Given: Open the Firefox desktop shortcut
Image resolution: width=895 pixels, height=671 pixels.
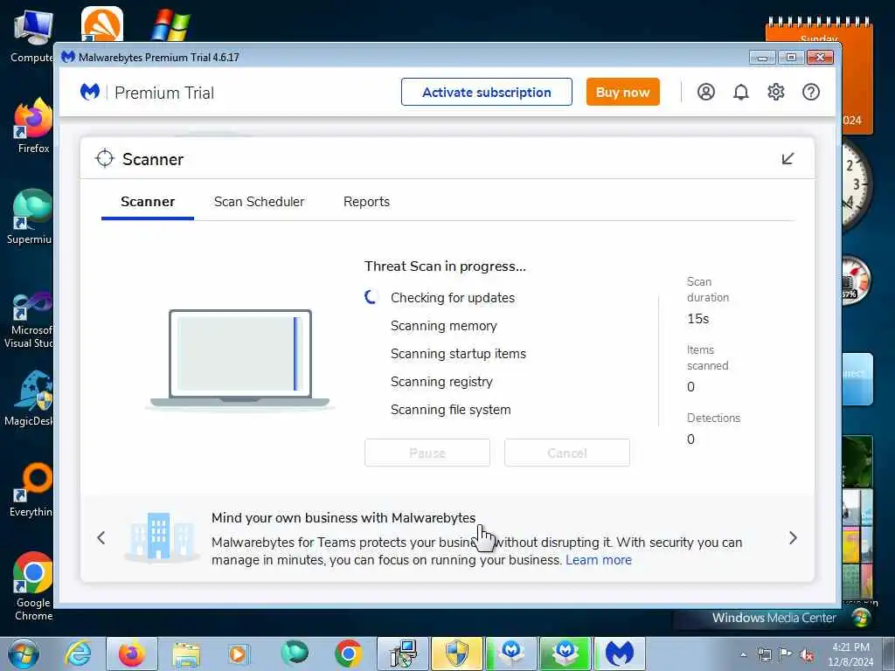Looking at the screenshot, I should coord(33,127).
